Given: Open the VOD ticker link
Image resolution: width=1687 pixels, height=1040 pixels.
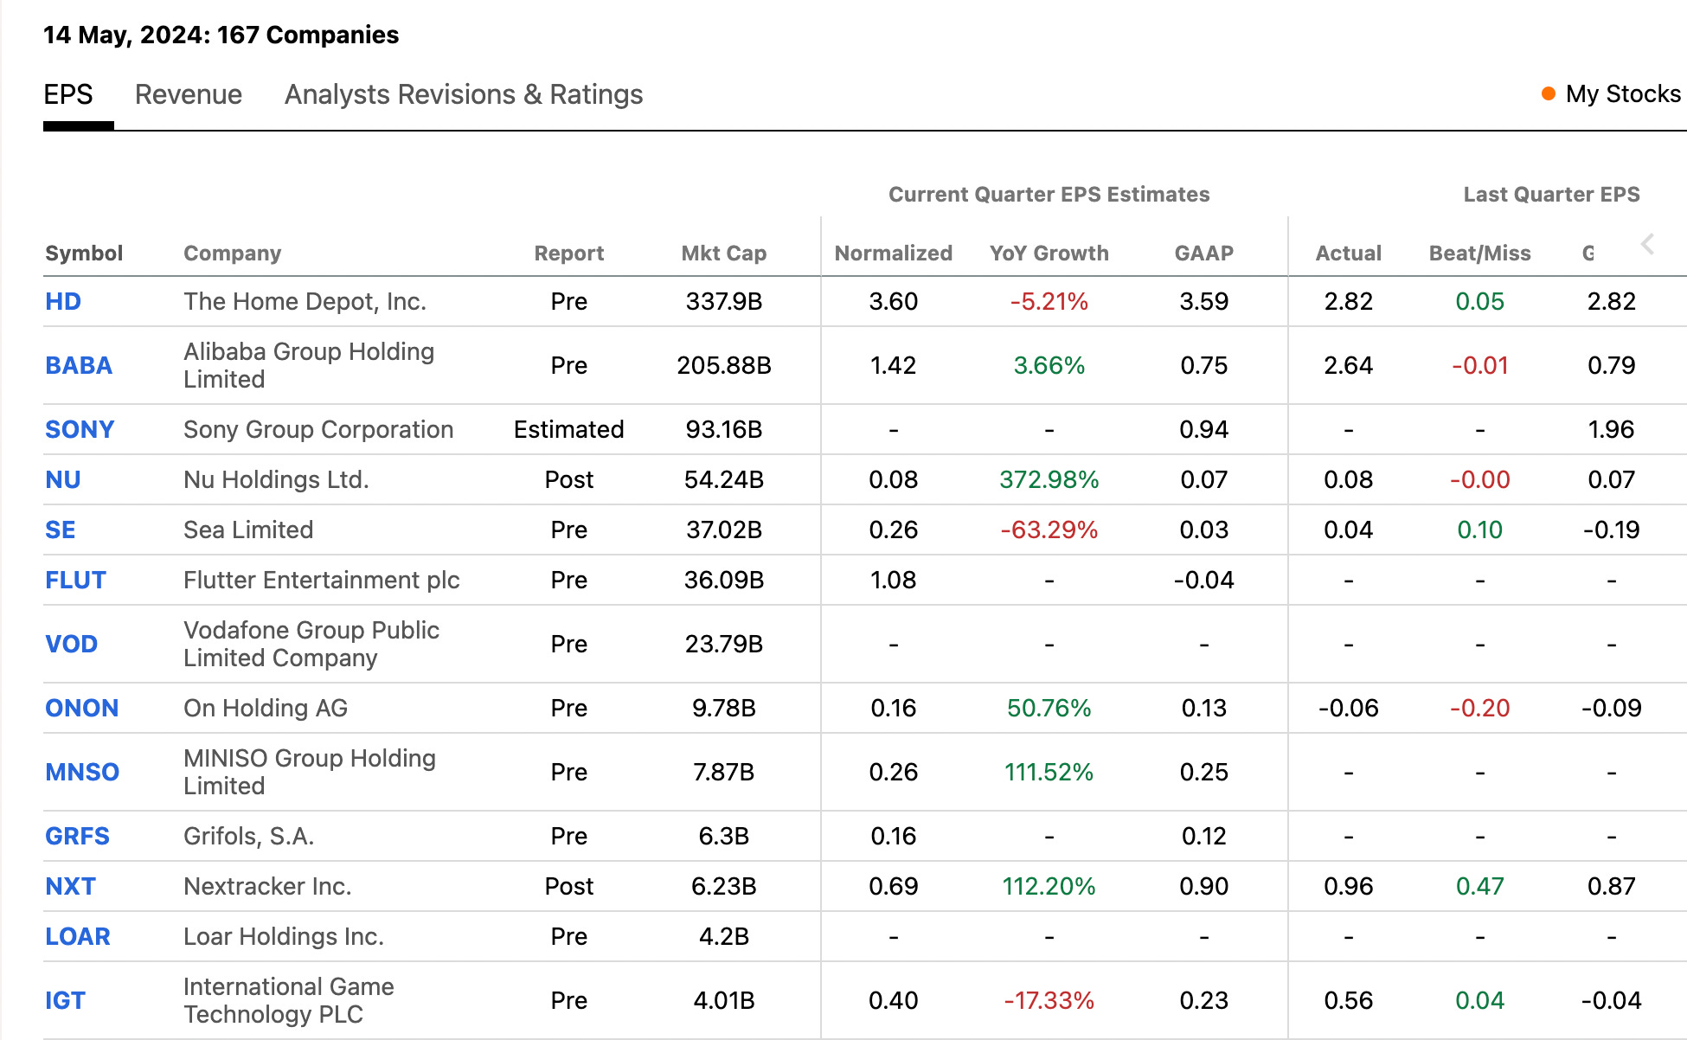Looking at the screenshot, I should [x=71, y=644].
